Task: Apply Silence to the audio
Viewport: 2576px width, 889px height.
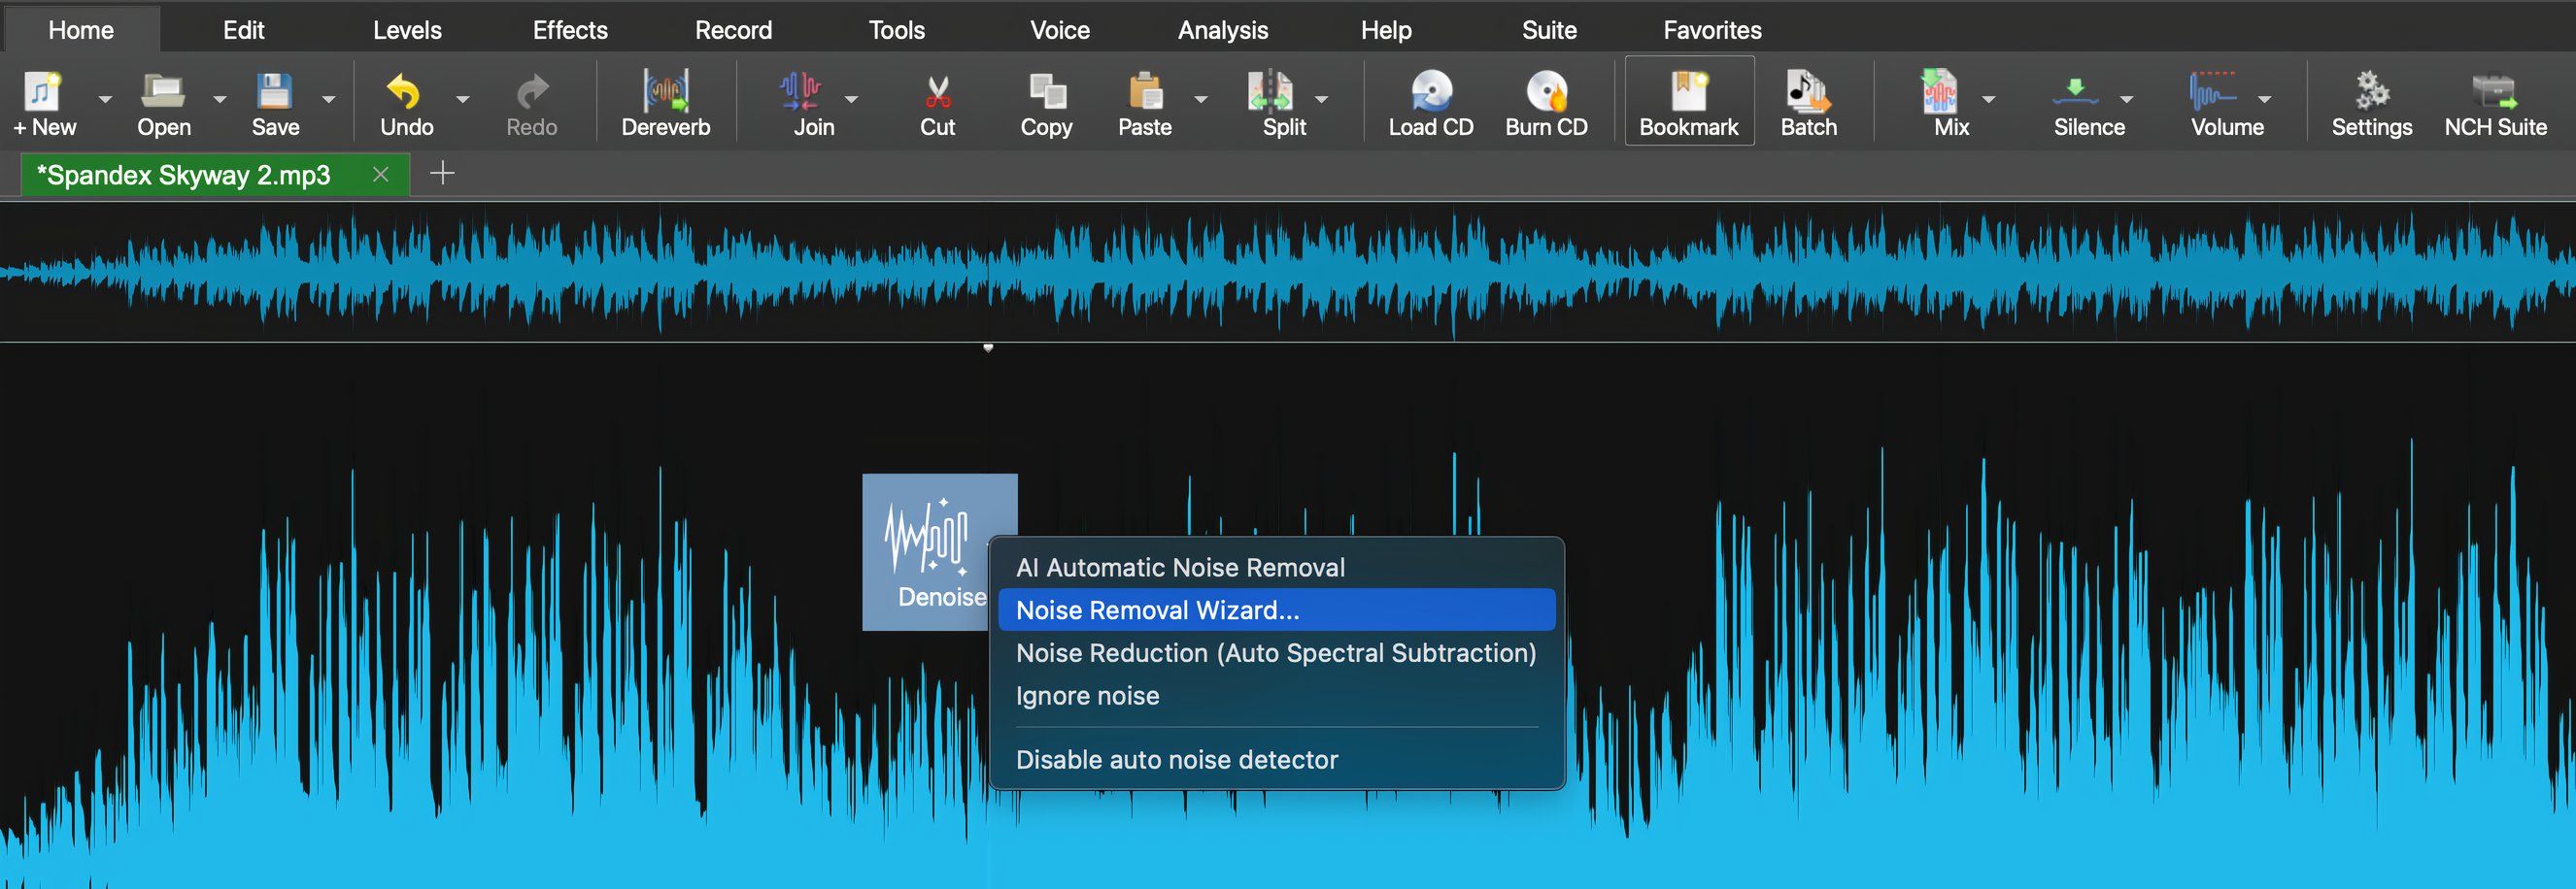Action: click(x=2087, y=100)
